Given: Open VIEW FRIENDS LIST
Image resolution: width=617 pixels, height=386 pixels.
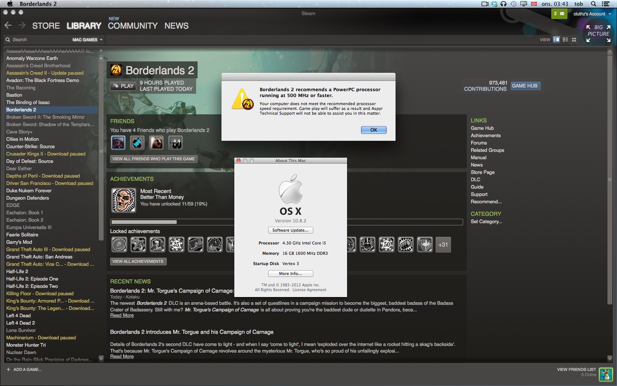Looking at the screenshot, I should (x=576, y=369).
